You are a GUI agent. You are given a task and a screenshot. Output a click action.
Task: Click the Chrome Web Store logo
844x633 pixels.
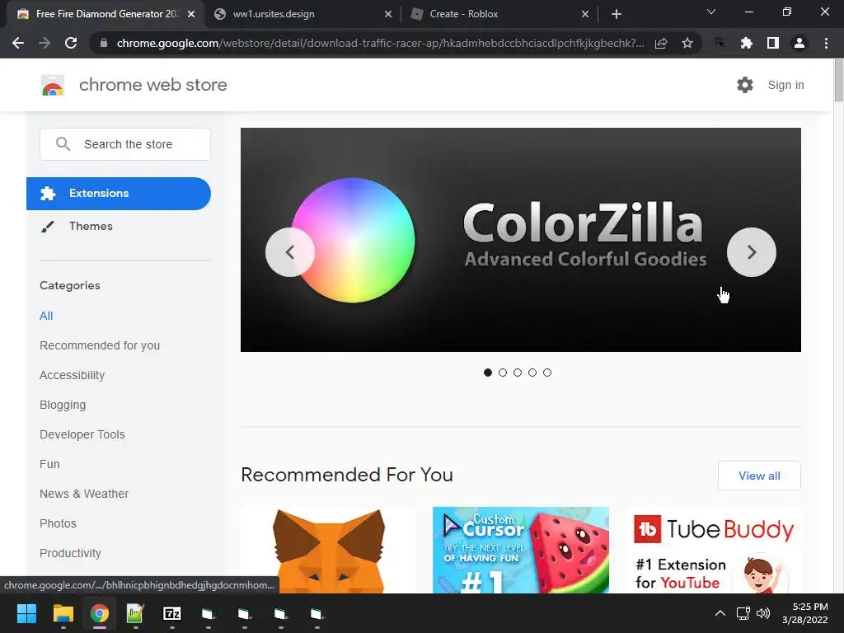point(53,85)
